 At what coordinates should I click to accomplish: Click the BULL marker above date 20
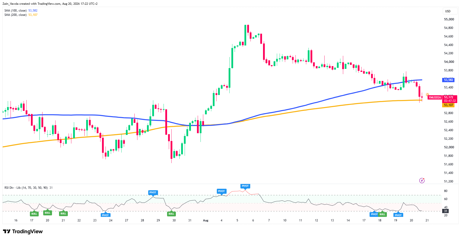click(47, 213)
